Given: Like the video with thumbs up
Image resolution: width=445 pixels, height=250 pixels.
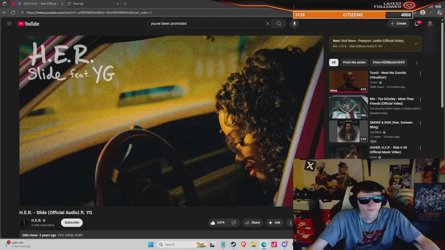Looking at the screenshot, I should 218,223.
